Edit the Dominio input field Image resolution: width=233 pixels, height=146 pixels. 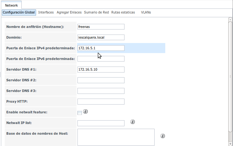click(101, 37)
